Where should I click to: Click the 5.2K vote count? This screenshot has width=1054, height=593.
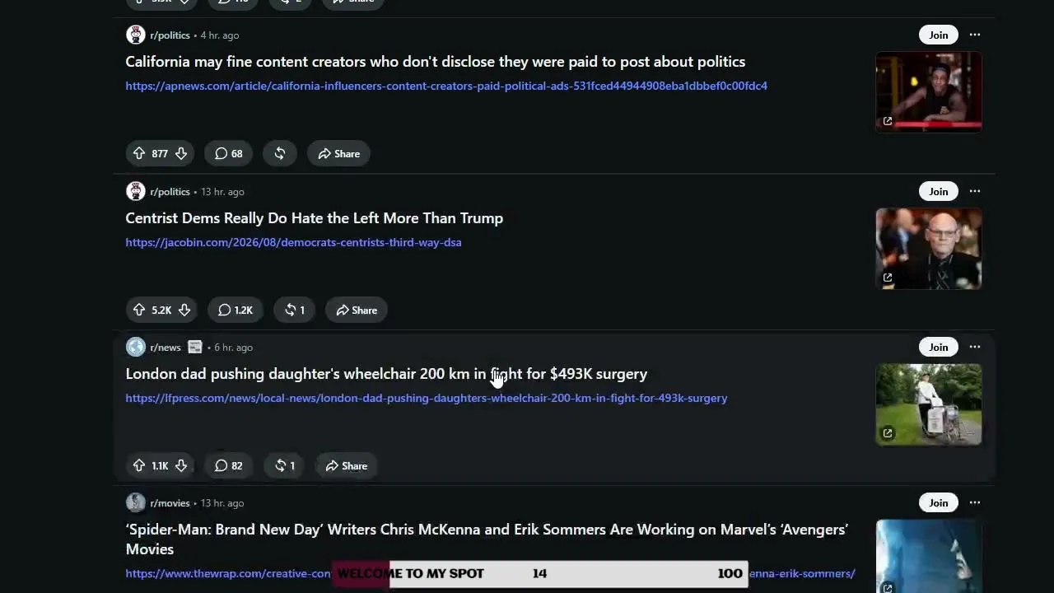(x=161, y=310)
